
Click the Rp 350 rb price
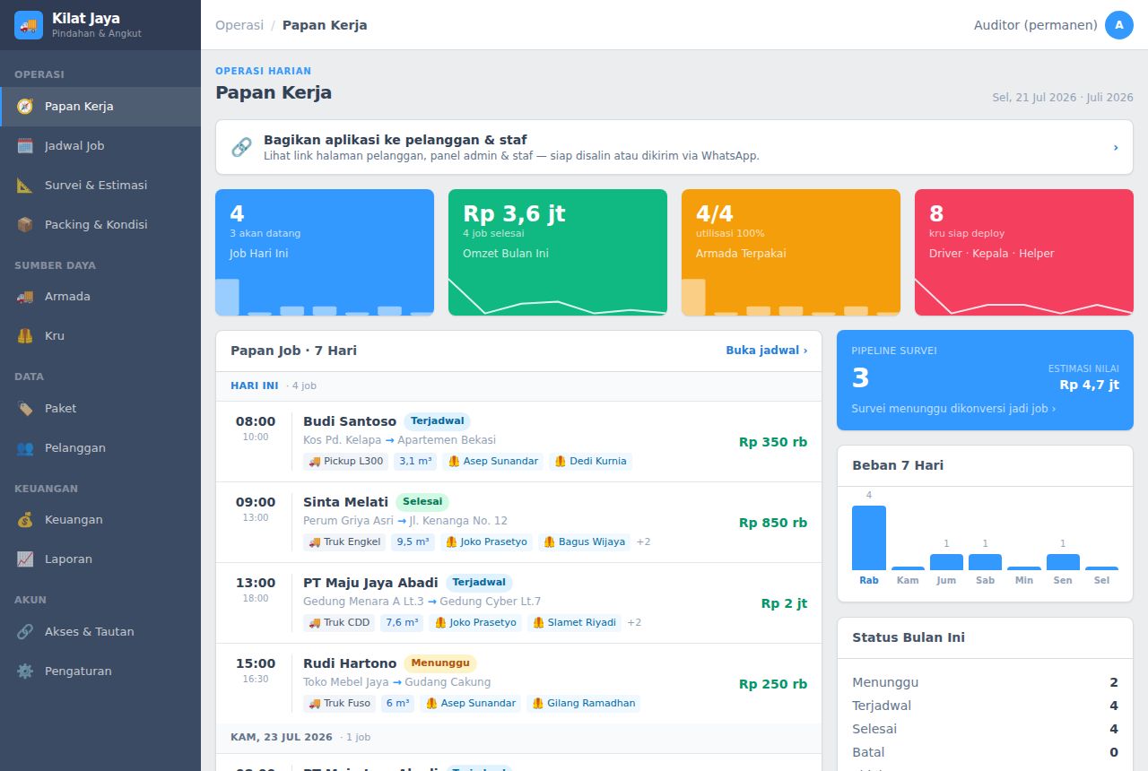[x=773, y=442]
